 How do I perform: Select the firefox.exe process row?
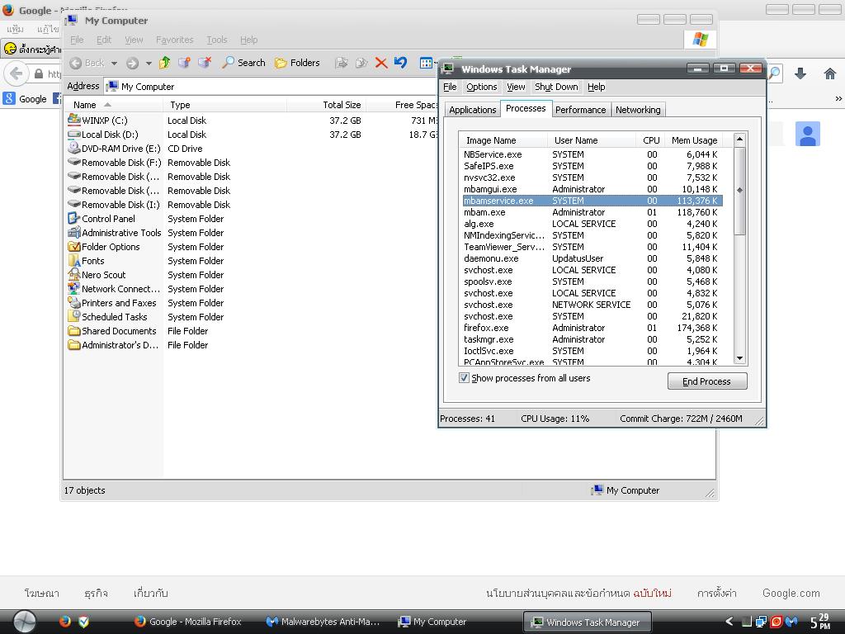click(x=591, y=328)
